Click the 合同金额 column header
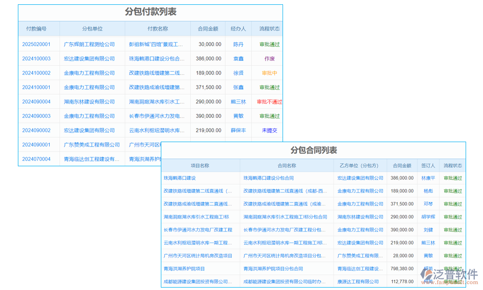The width and height of the screenshot is (483, 290). click(x=208, y=29)
